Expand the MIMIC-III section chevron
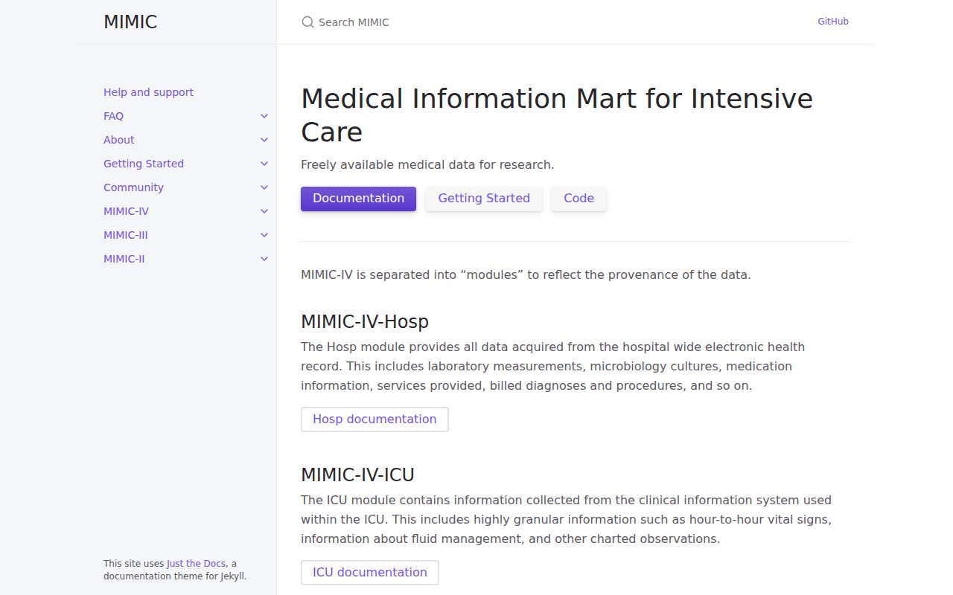The image size is (953, 595). point(264,235)
